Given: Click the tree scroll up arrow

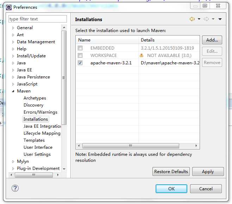Looking at the screenshot, I should click(64, 27).
